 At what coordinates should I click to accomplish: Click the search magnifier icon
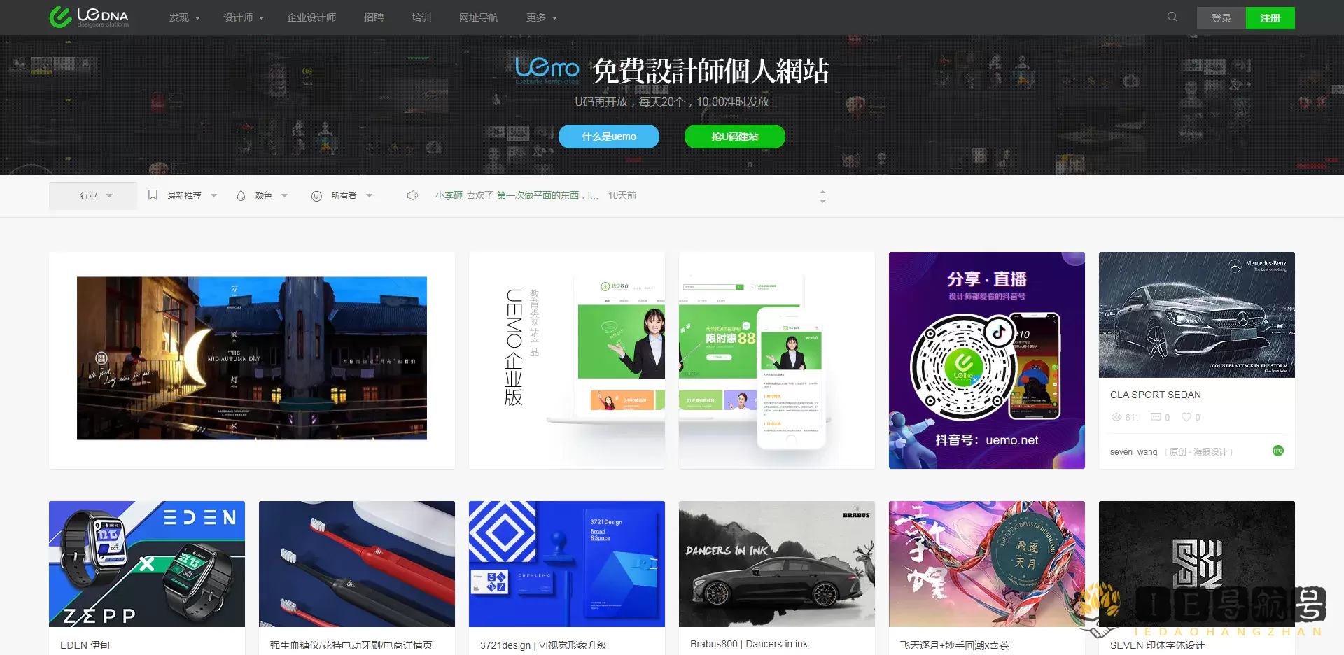(x=1172, y=17)
